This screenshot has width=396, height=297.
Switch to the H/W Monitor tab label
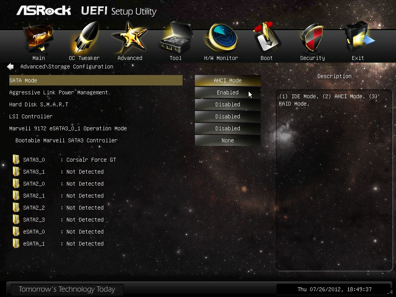click(221, 58)
